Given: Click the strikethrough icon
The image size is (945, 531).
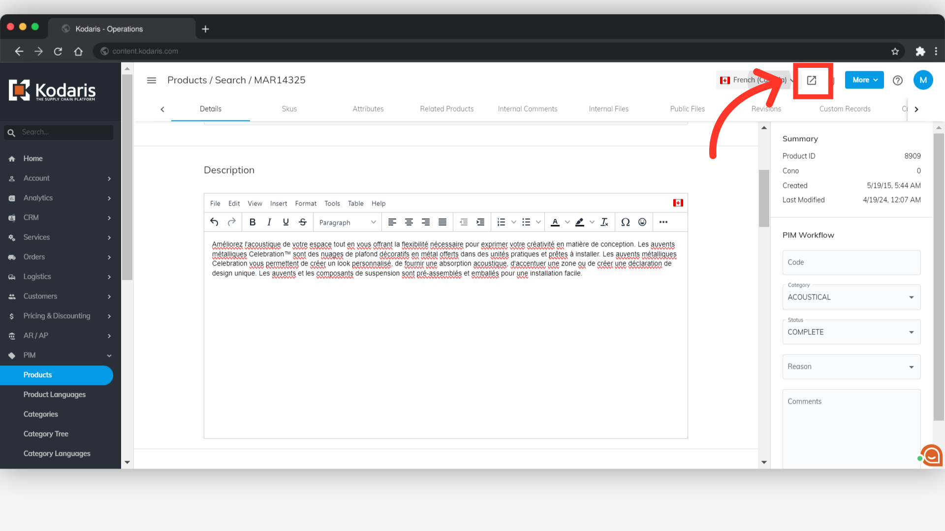Looking at the screenshot, I should 303,222.
